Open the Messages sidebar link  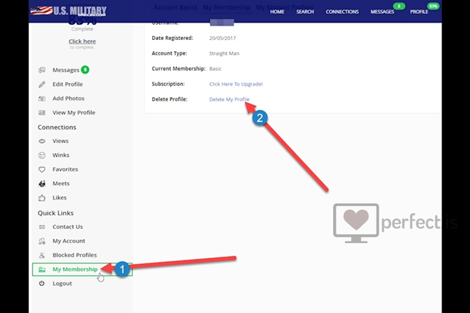pos(66,70)
